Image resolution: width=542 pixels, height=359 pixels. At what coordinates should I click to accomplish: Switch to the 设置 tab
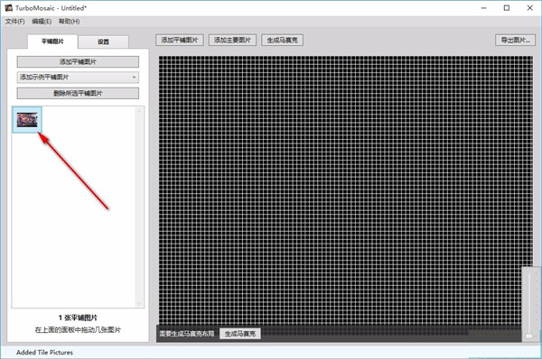[103, 41]
